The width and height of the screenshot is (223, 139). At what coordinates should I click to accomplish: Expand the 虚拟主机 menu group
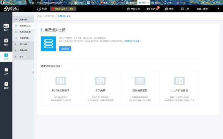click(x=23, y=44)
